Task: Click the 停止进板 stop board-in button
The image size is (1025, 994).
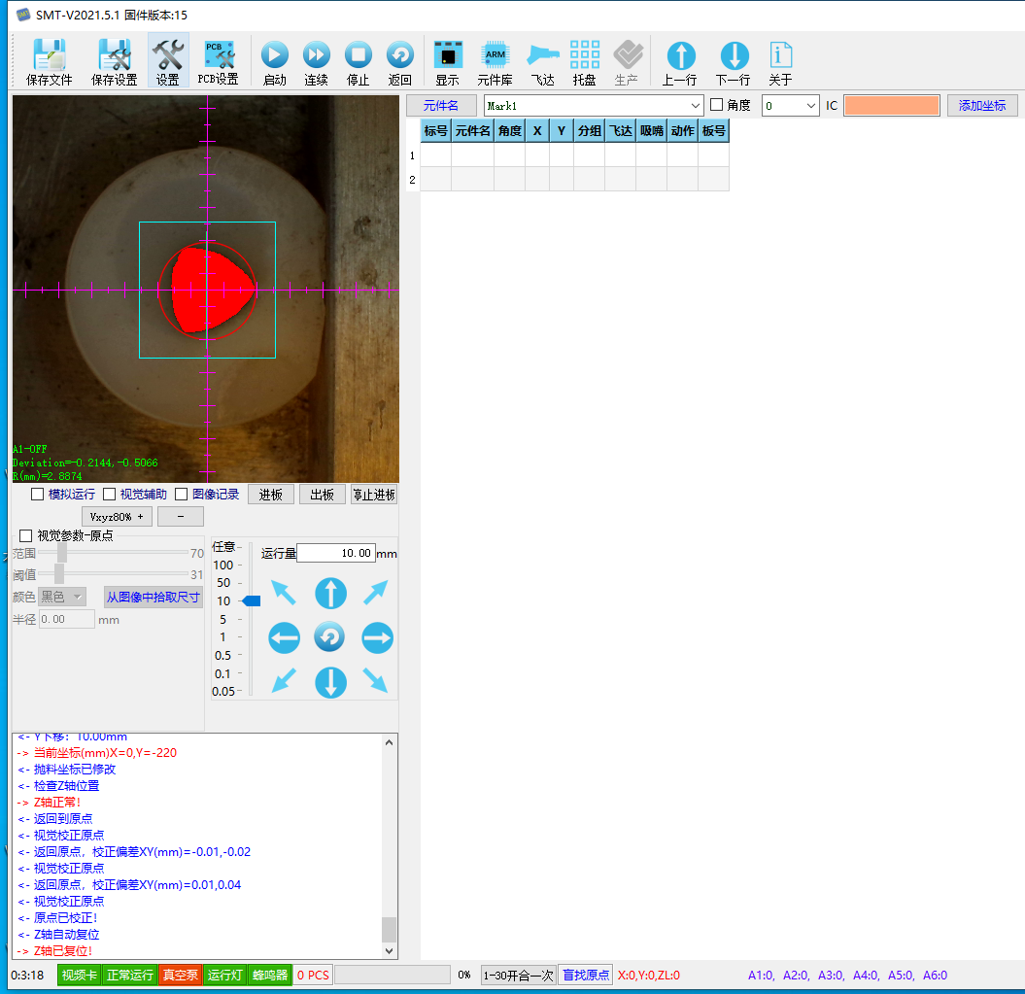Action: pyautogui.click(x=374, y=495)
